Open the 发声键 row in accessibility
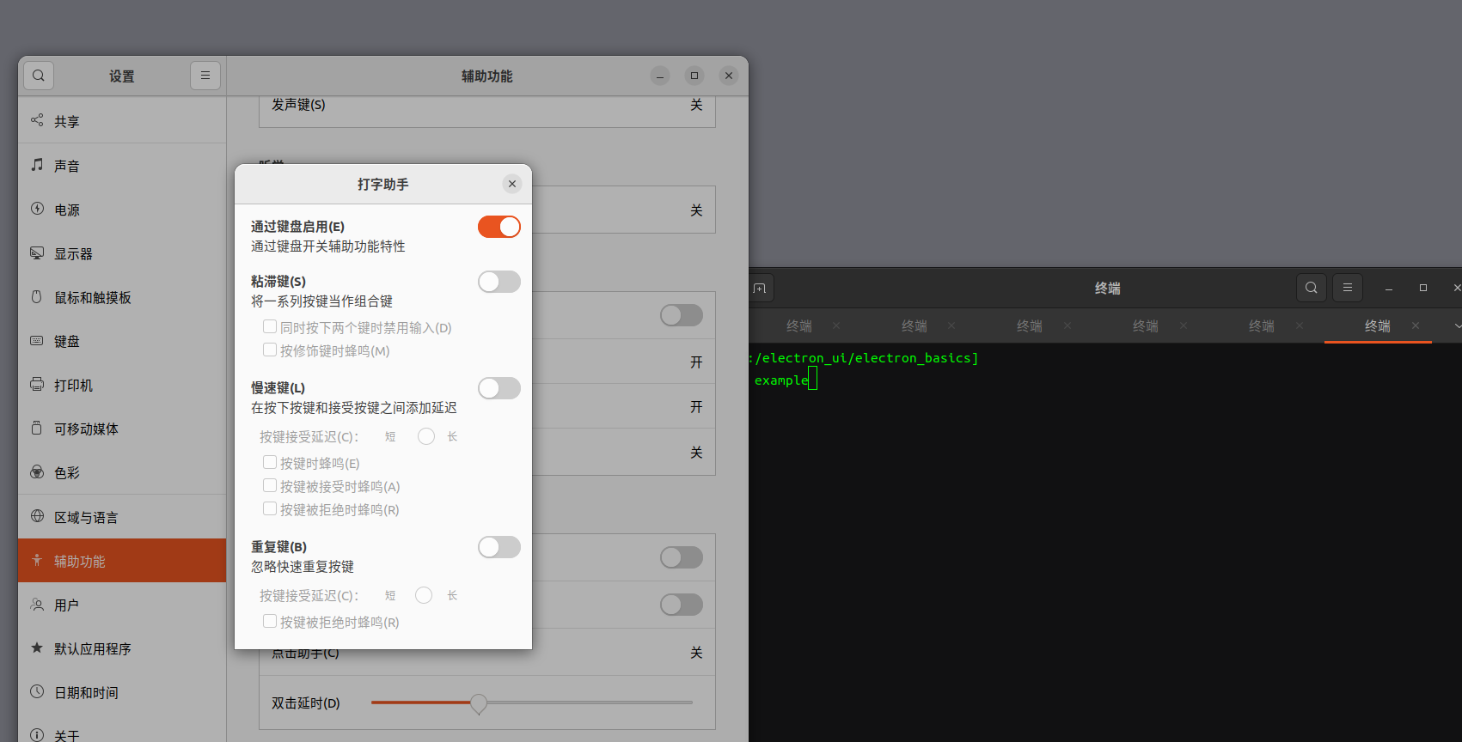Image resolution: width=1462 pixels, height=742 pixels. tap(487, 106)
